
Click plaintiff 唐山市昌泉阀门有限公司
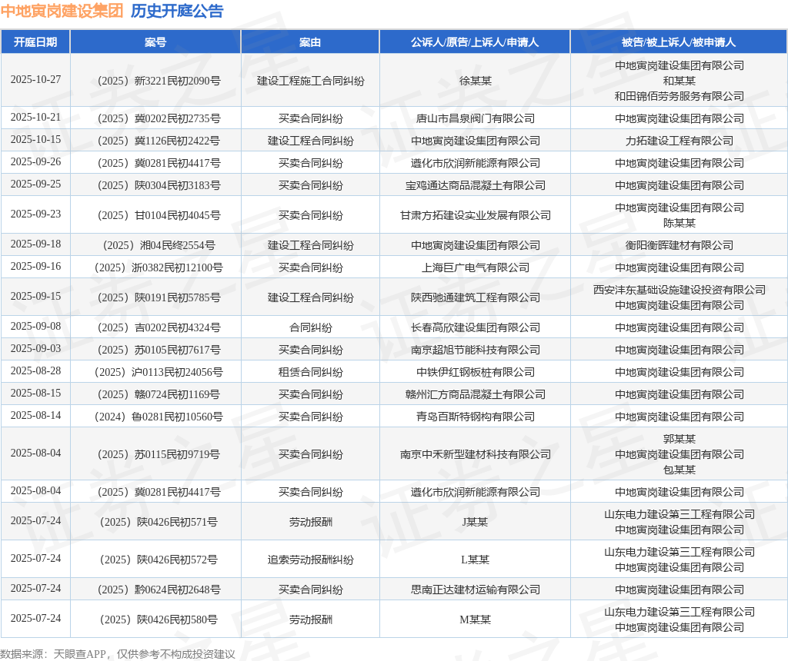(476, 118)
